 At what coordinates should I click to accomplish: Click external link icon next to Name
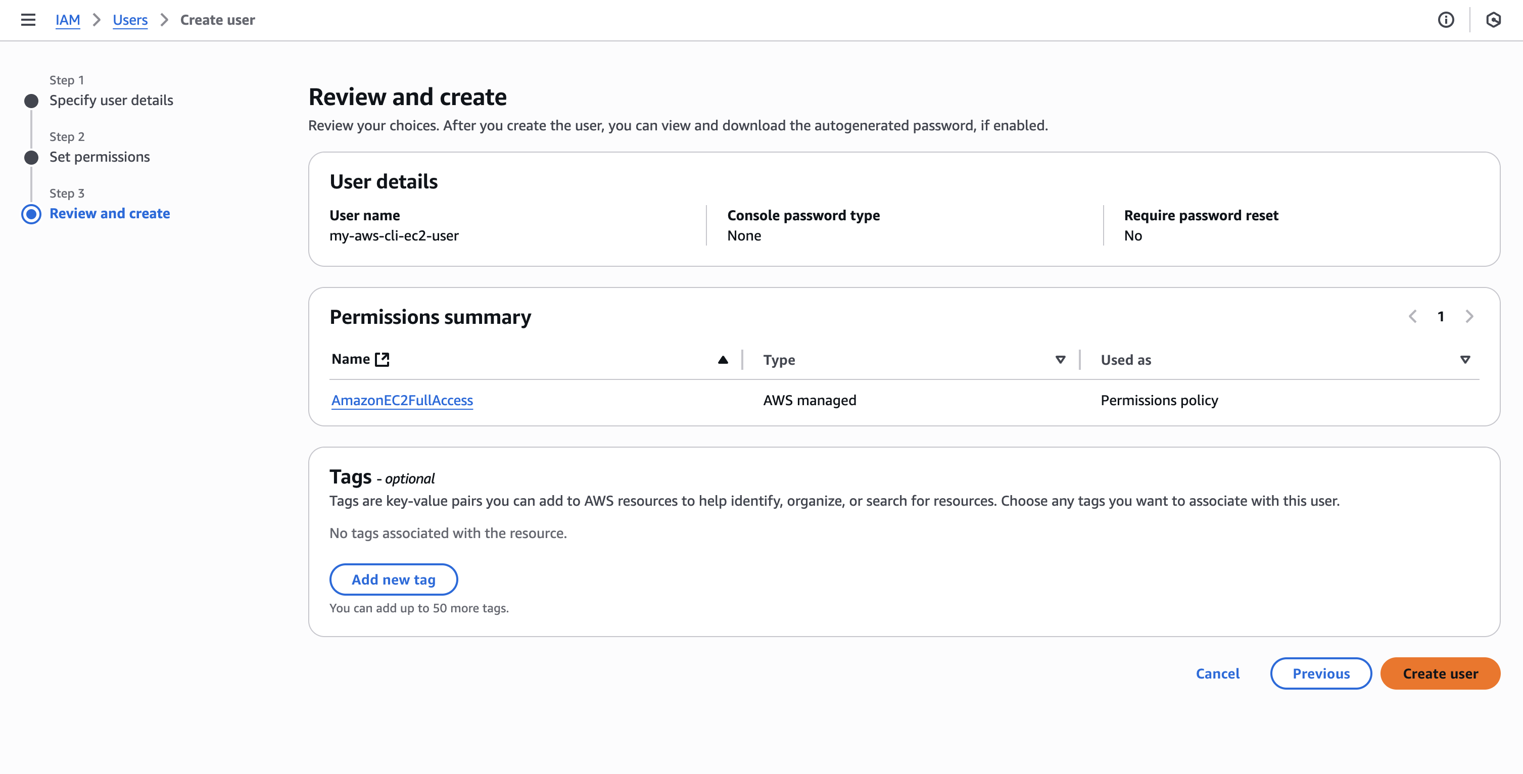[x=383, y=359]
